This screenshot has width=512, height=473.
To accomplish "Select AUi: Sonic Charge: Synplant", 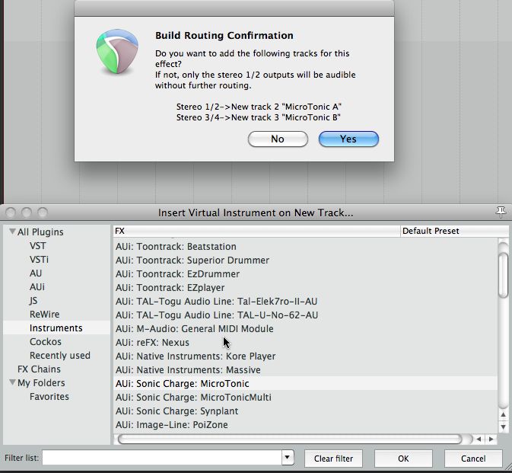I will click(x=177, y=411).
